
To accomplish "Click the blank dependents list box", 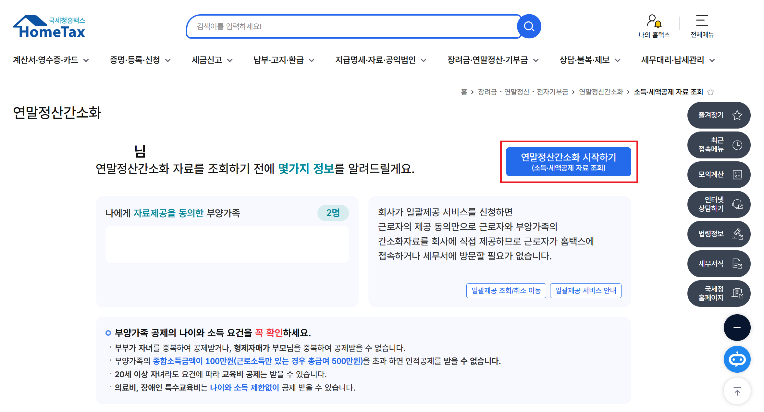I will click(227, 244).
